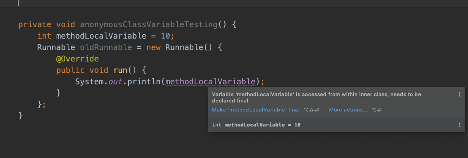Apply the Make 'methodLocalVariable' final quick fix

[256, 110]
